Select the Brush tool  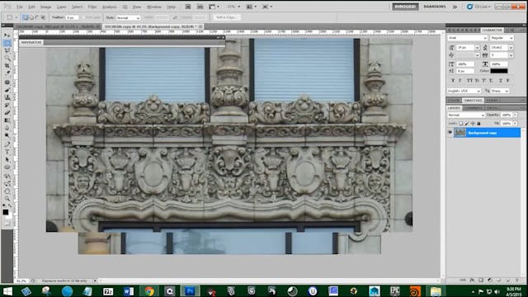click(x=7, y=90)
